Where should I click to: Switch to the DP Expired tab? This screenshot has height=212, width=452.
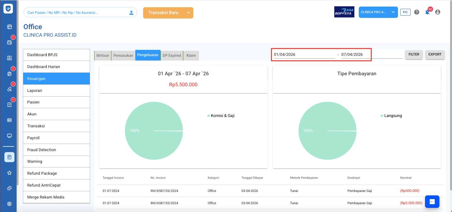point(172,56)
